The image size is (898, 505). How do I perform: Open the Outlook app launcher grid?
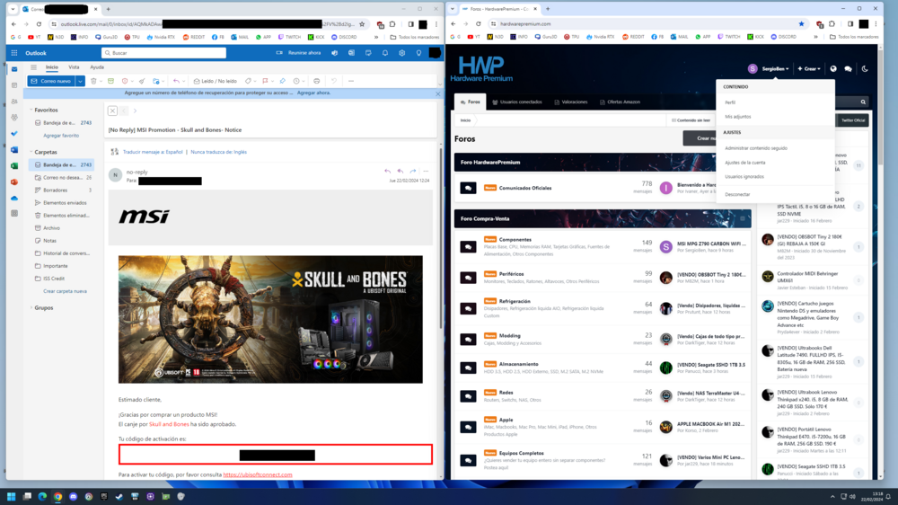(x=14, y=53)
